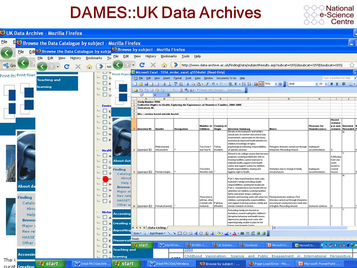Click New workbook icon in Excel toolbar
The image size is (357, 268).
(x=135, y=84)
